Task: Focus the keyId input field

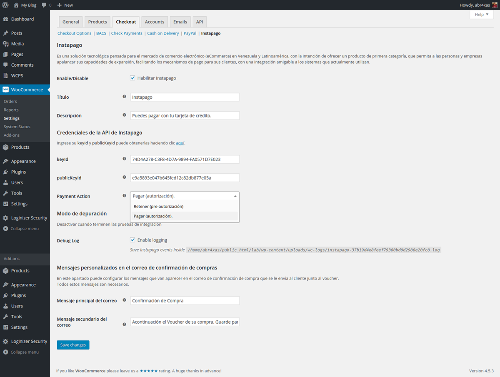Action: point(185,159)
